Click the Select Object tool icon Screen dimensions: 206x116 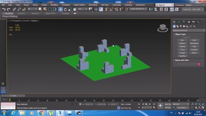coord(40,9)
